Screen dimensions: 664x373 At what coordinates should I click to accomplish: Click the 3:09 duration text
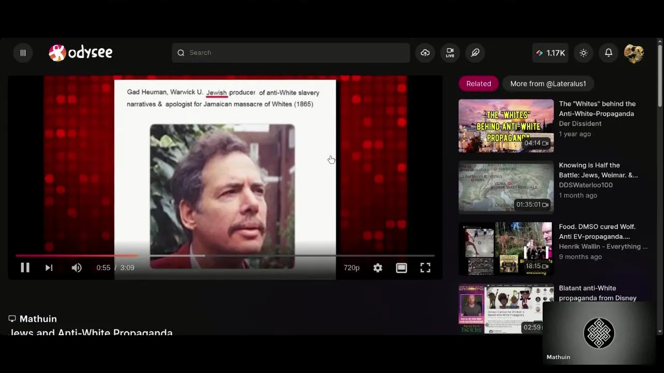tap(127, 268)
